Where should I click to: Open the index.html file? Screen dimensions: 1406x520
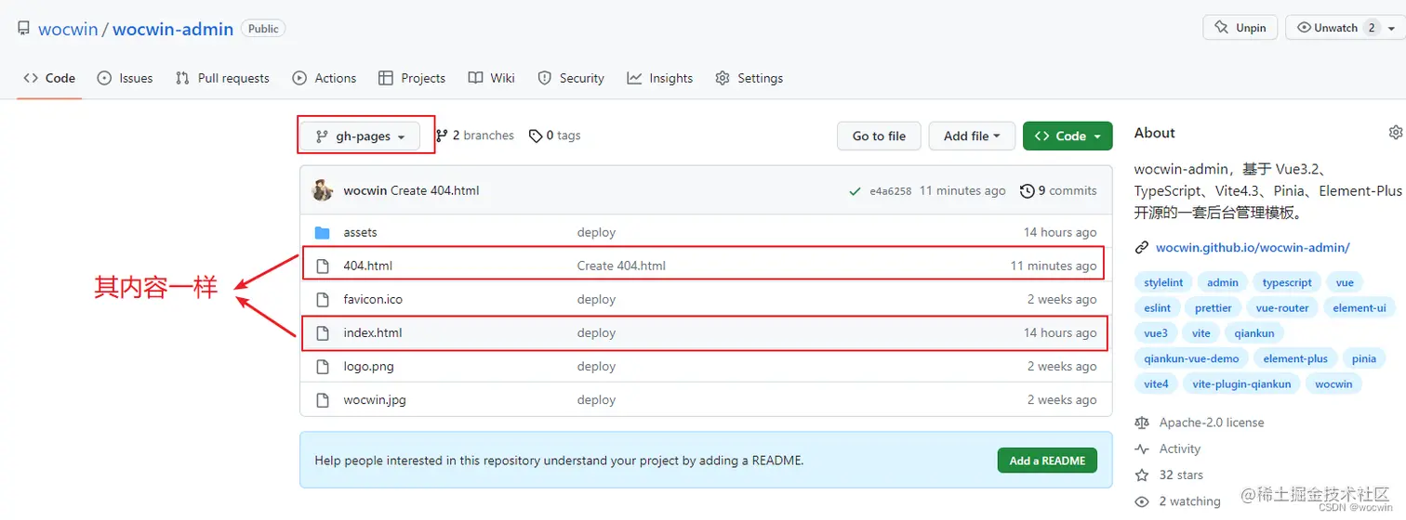pos(373,332)
